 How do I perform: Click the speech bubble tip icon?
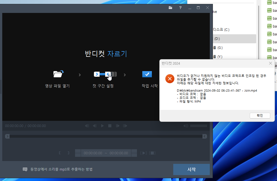(25, 169)
